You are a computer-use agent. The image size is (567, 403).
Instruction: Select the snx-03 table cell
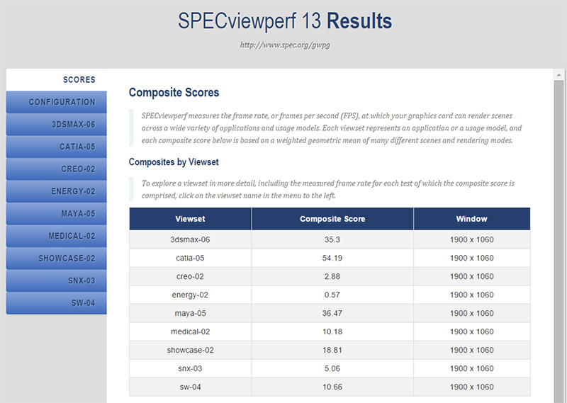[x=190, y=369]
